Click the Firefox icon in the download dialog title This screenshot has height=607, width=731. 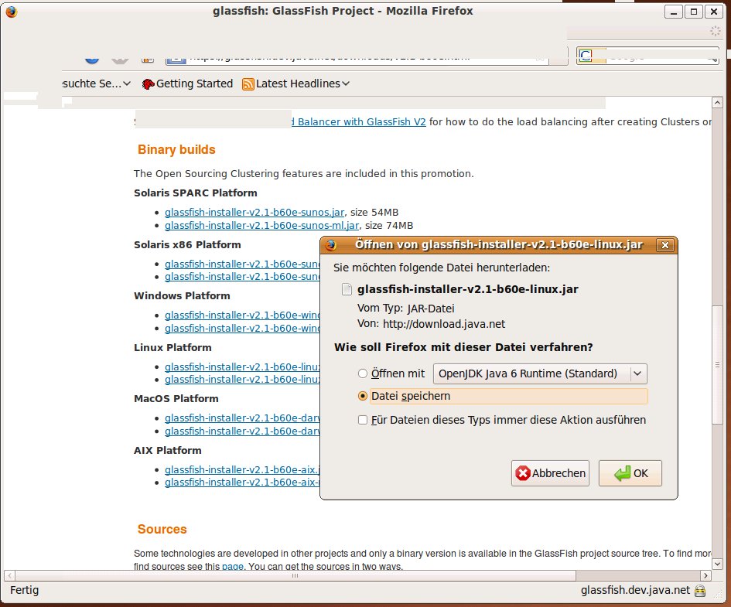tap(331, 245)
